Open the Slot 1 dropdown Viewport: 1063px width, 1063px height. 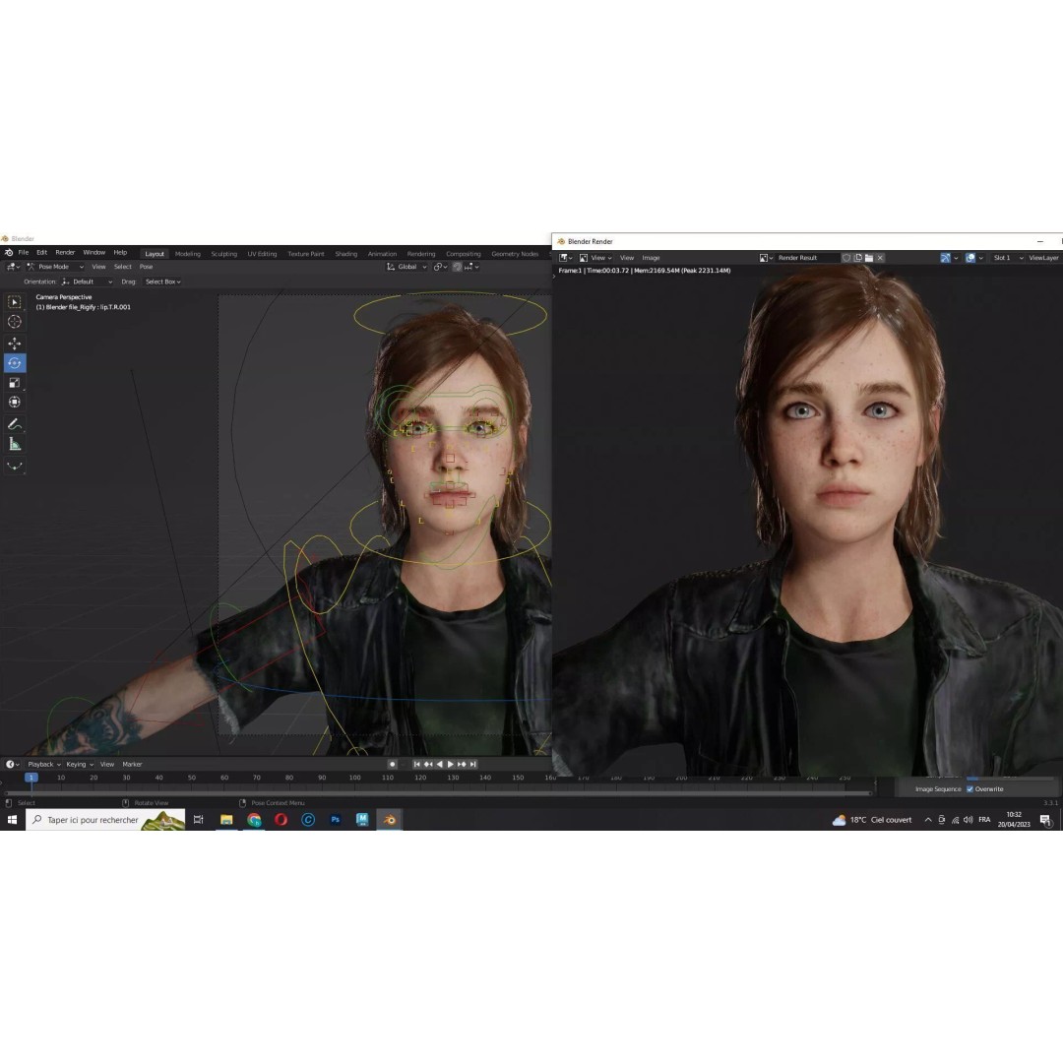pos(1008,258)
